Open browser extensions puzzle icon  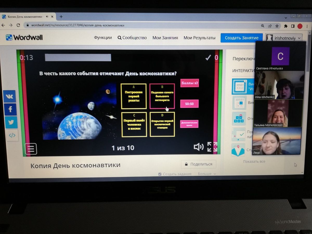pyautogui.click(x=286, y=26)
